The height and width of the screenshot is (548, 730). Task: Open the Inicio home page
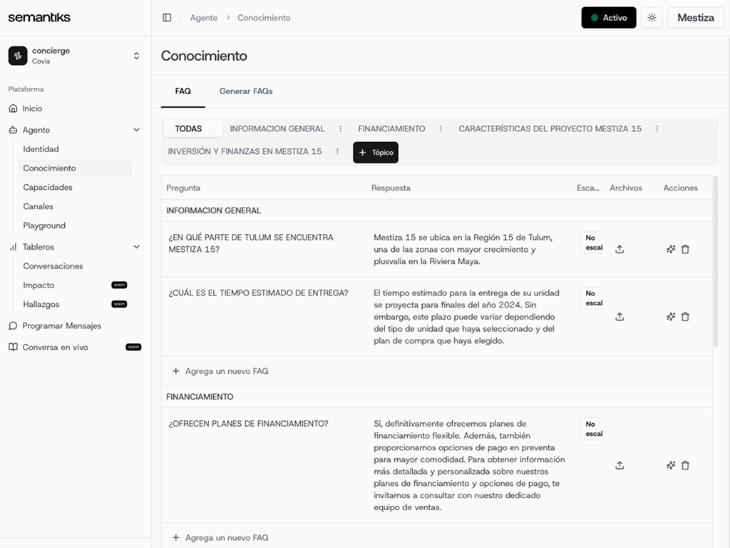(x=32, y=108)
